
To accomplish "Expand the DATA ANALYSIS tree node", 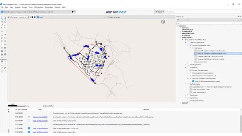I will pos(180,30).
